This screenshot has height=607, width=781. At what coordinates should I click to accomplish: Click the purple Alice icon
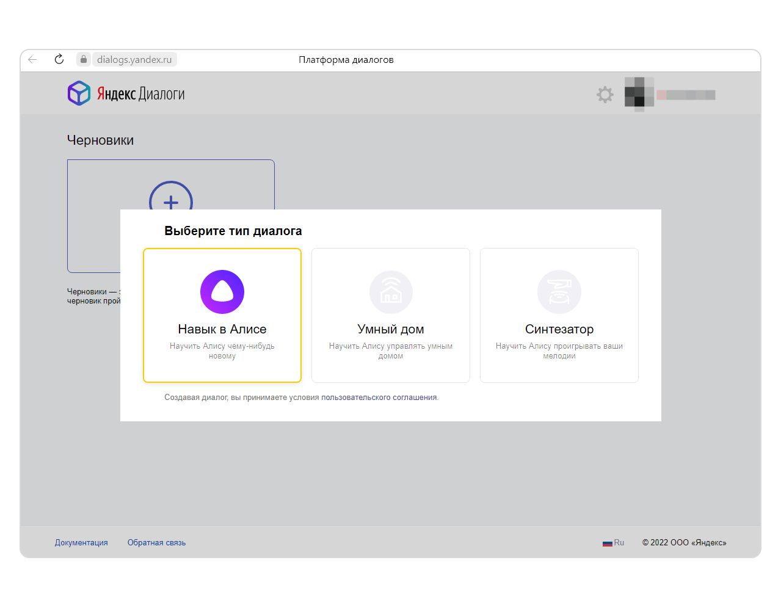(x=222, y=292)
